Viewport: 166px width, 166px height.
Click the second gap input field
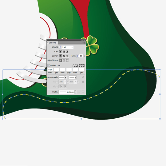point(69,69)
